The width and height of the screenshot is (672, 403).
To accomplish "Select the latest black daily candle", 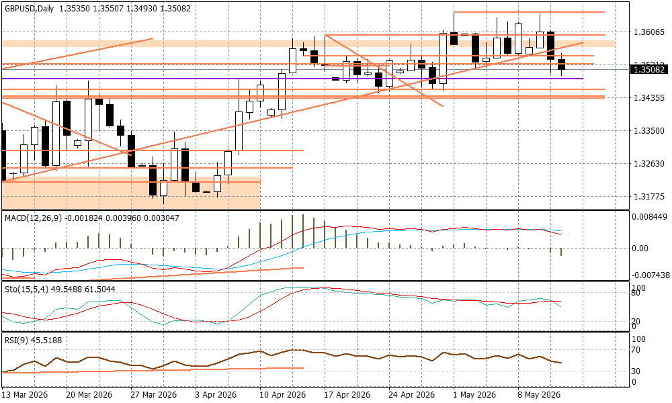I will pos(561,64).
